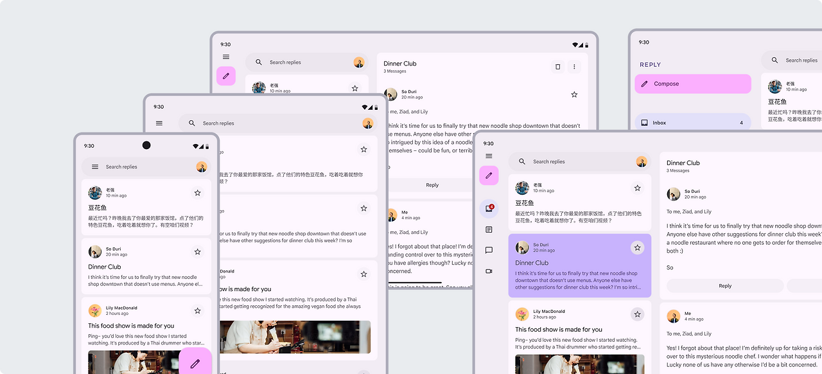Click the Inbox unread count 4 in the drawer
This screenshot has width=822, height=374.
point(741,123)
